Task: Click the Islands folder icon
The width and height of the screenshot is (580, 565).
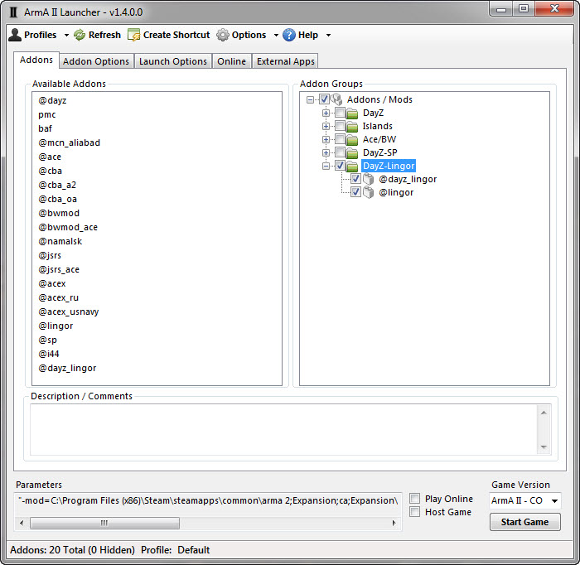Action: [352, 127]
